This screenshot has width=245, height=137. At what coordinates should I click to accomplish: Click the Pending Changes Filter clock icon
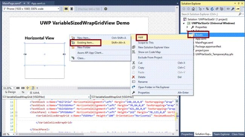coord(200,9)
